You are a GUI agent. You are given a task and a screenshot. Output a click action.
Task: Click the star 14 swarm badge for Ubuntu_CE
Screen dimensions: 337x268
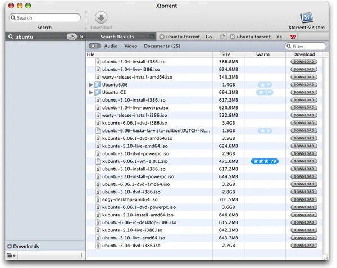(265, 92)
